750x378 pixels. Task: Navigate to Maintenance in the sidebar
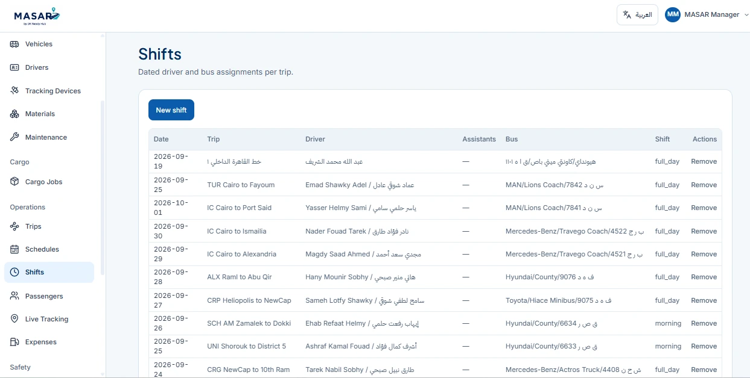click(49, 137)
